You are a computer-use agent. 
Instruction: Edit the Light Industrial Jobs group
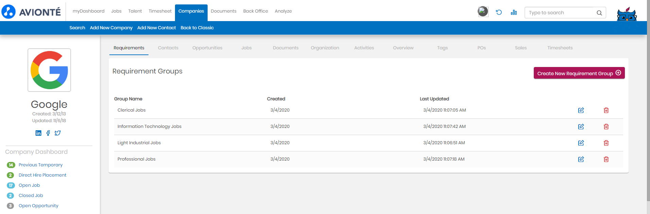pos(581,143)
